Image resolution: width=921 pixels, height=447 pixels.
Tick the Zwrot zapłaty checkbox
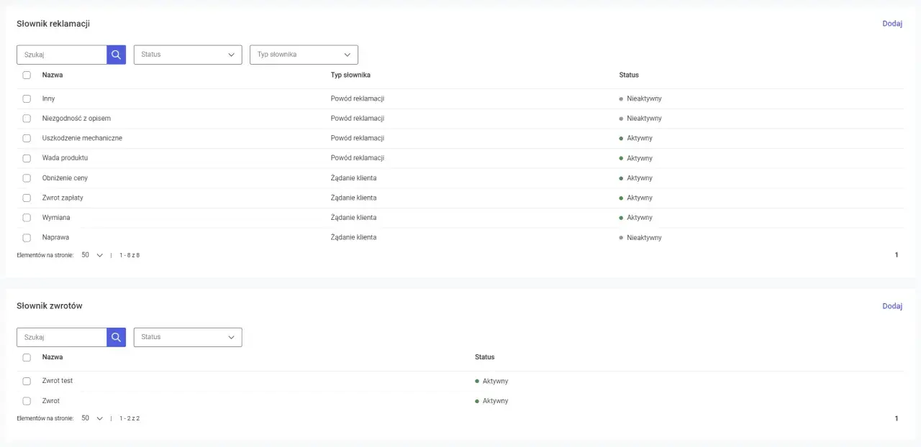click(27, 198)
